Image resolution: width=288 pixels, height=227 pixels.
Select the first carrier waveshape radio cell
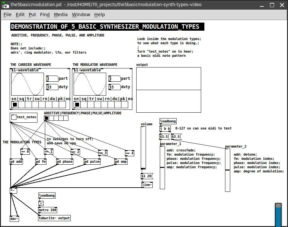(15, 105)
